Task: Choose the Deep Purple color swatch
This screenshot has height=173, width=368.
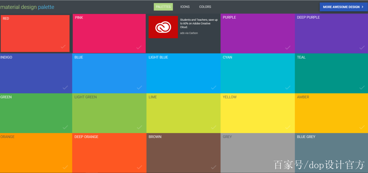Action: 332,34
